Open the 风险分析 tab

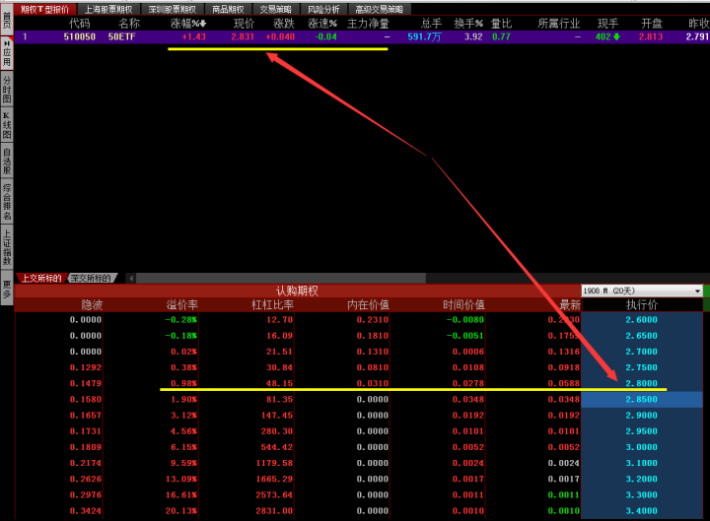point(323,9)
